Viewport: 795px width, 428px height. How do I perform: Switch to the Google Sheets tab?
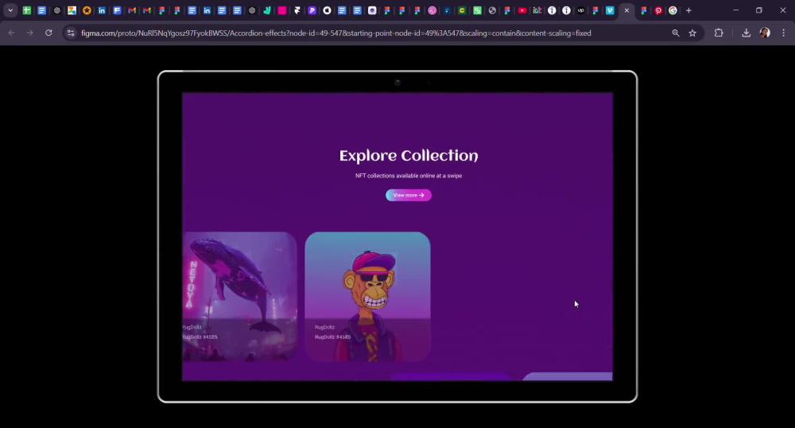(x=26, y=10)
